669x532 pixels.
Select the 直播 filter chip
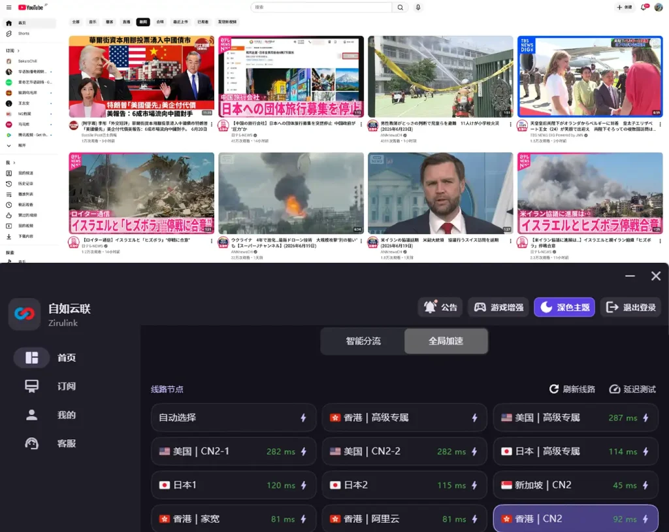[126, 22]
